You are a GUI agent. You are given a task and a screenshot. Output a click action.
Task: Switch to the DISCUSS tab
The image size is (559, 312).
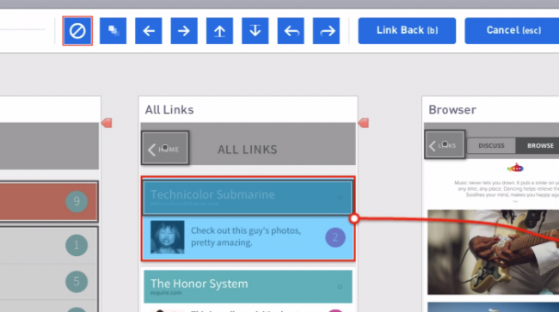point(491,145)
